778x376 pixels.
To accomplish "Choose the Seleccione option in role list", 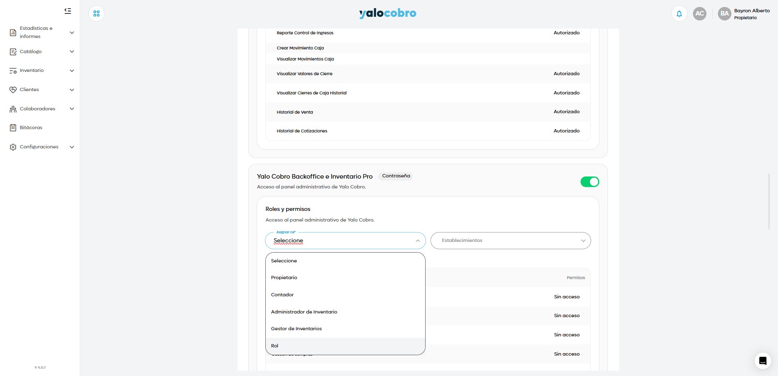I will 345,261.
